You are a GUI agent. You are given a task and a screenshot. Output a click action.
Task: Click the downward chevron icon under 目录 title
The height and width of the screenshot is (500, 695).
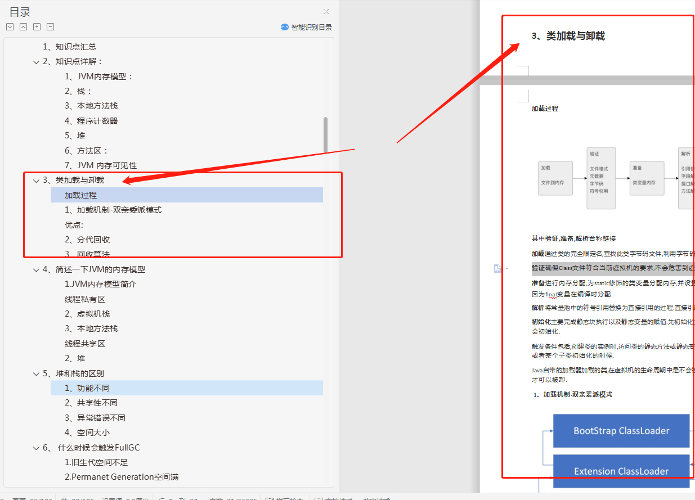[x=10, y=26]
